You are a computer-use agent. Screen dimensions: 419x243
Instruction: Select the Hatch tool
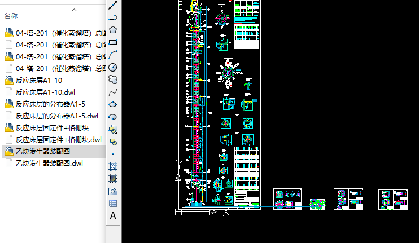point(113,166)
